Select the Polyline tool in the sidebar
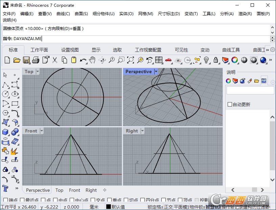Image resolution: width=276 pixels, height=210 pixels. pyautogui.click(x=5, y=85)
